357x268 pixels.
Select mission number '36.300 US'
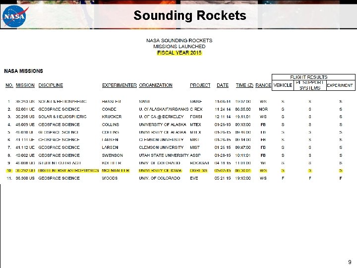click(x=25, y=178)
